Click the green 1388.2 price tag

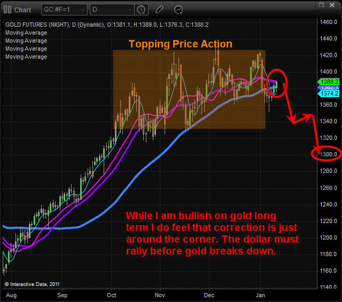(x=329, y=82)
